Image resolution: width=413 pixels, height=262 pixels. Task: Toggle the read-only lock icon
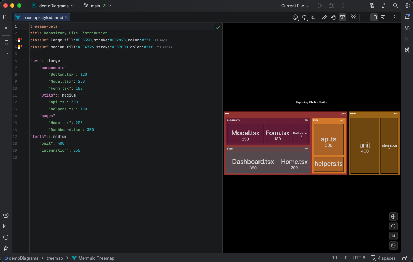pos(404,258)
